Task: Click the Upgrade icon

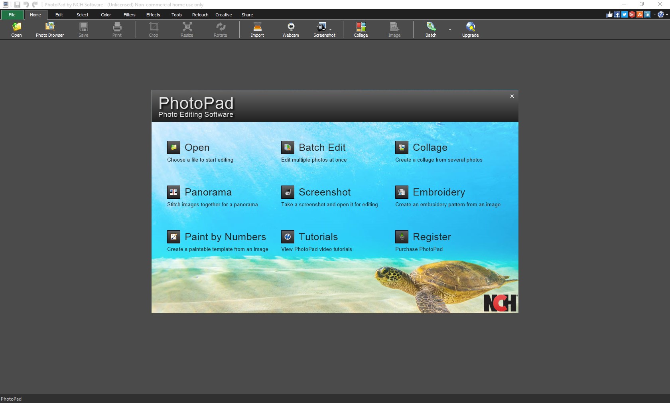Action: click(470, 29)
